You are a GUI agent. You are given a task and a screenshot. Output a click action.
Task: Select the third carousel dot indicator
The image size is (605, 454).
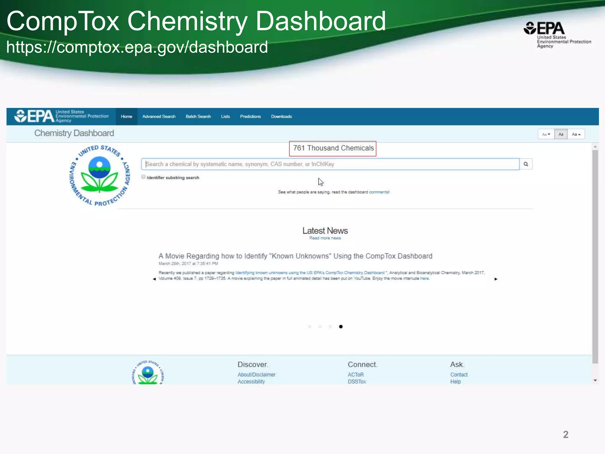(330, 327)
